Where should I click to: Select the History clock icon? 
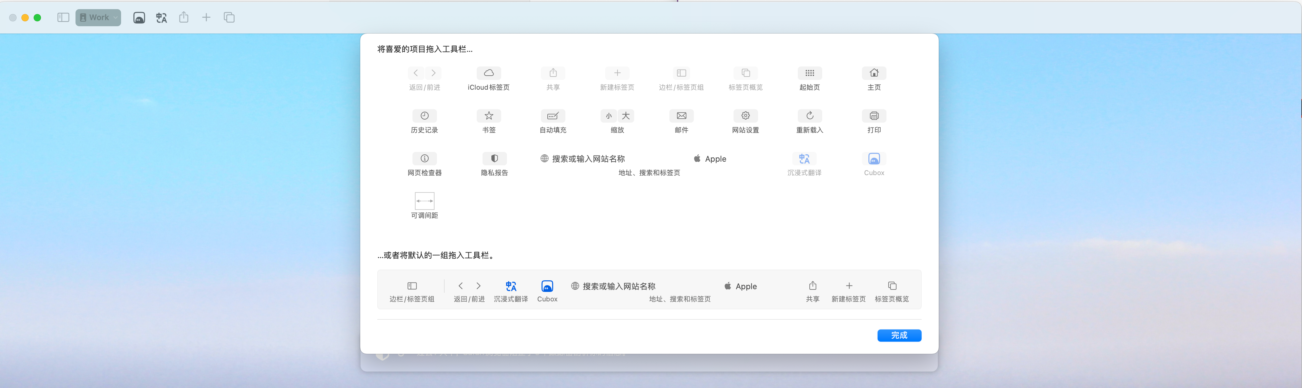coord(424,116)
